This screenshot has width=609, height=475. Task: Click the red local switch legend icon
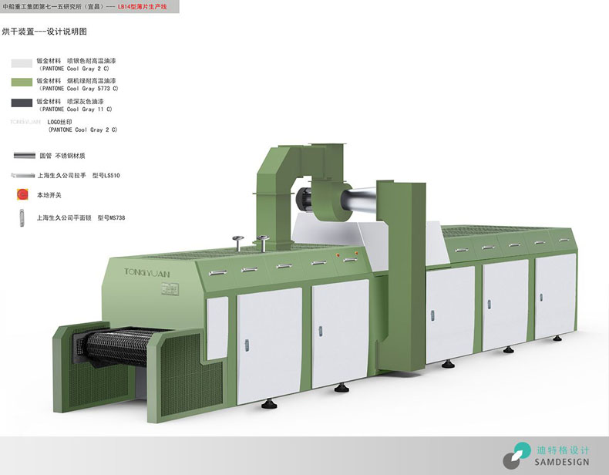(x=22, y=194)
